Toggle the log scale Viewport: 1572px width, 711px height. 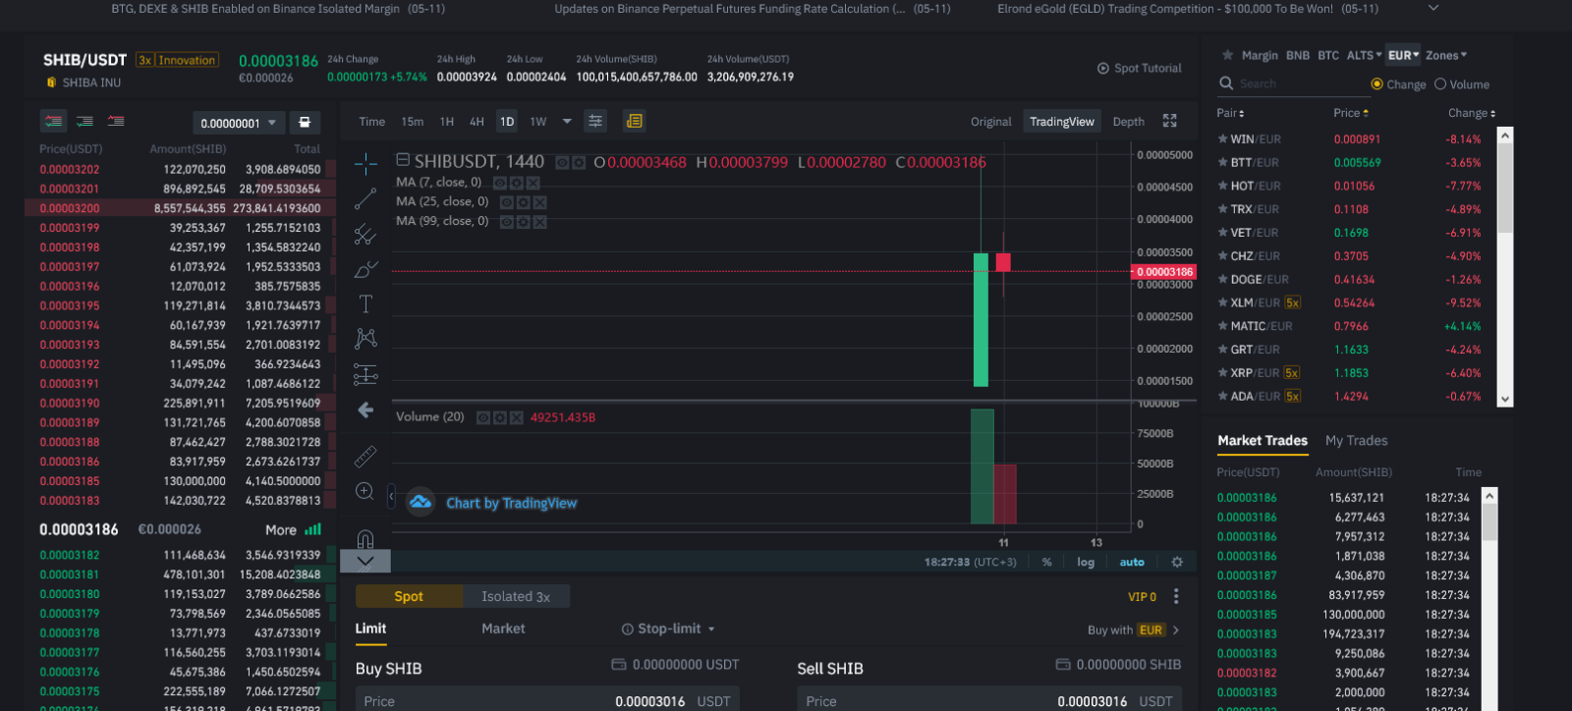point(1086,562)
